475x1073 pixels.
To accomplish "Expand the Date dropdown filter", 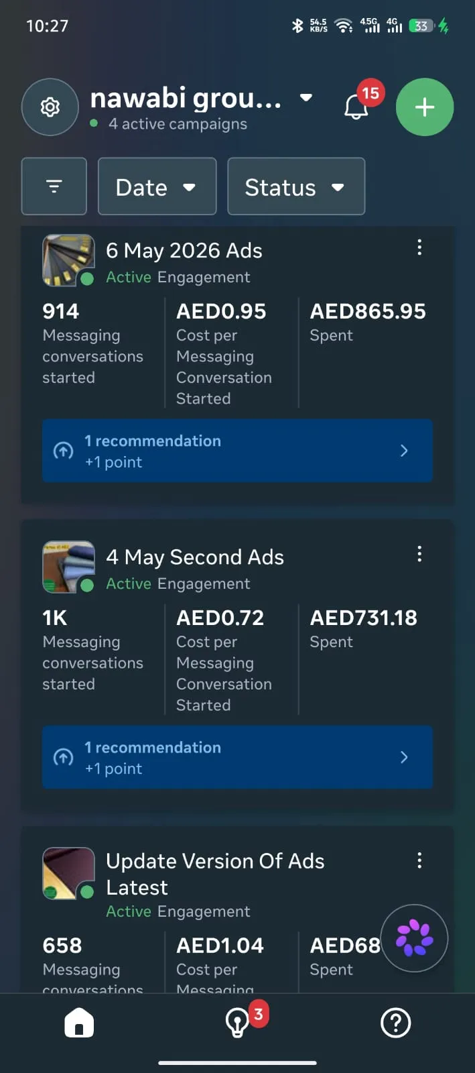I will pos(157,186).
